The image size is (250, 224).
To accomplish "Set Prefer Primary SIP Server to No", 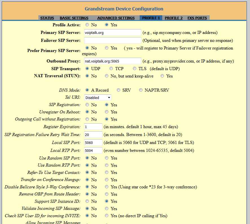I will point(87,48).
